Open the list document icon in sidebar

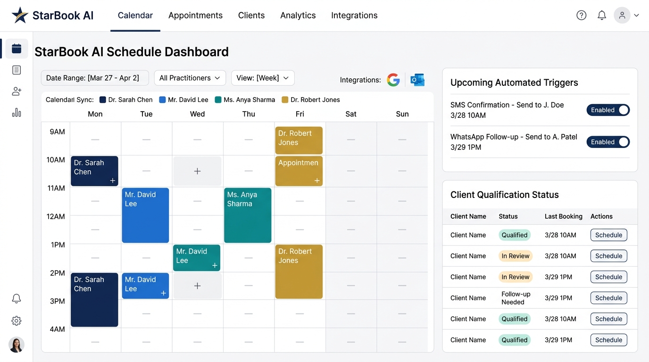click(x=17, y=70)
